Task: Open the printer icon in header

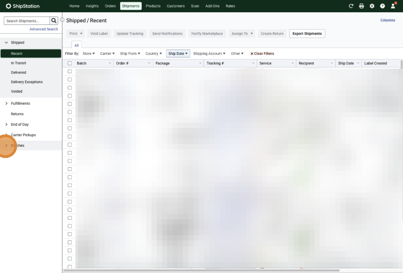Action: coord(362,6)
